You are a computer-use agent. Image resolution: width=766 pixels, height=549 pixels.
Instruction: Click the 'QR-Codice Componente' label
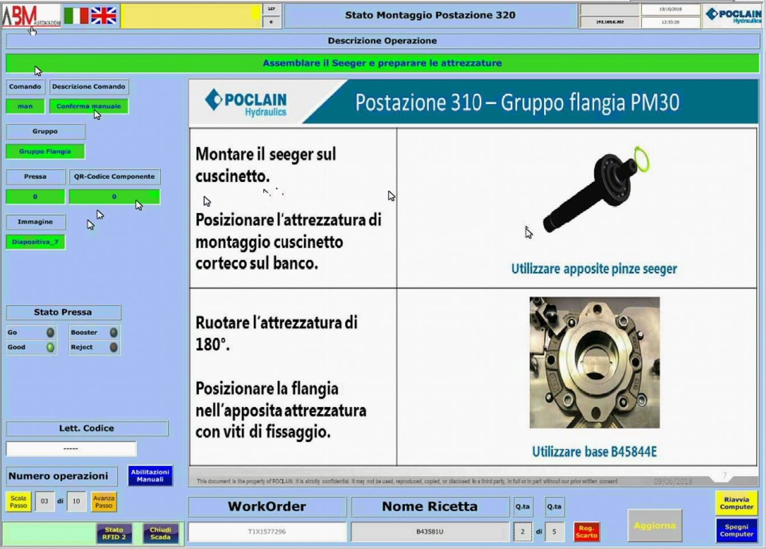pos(114,177)
